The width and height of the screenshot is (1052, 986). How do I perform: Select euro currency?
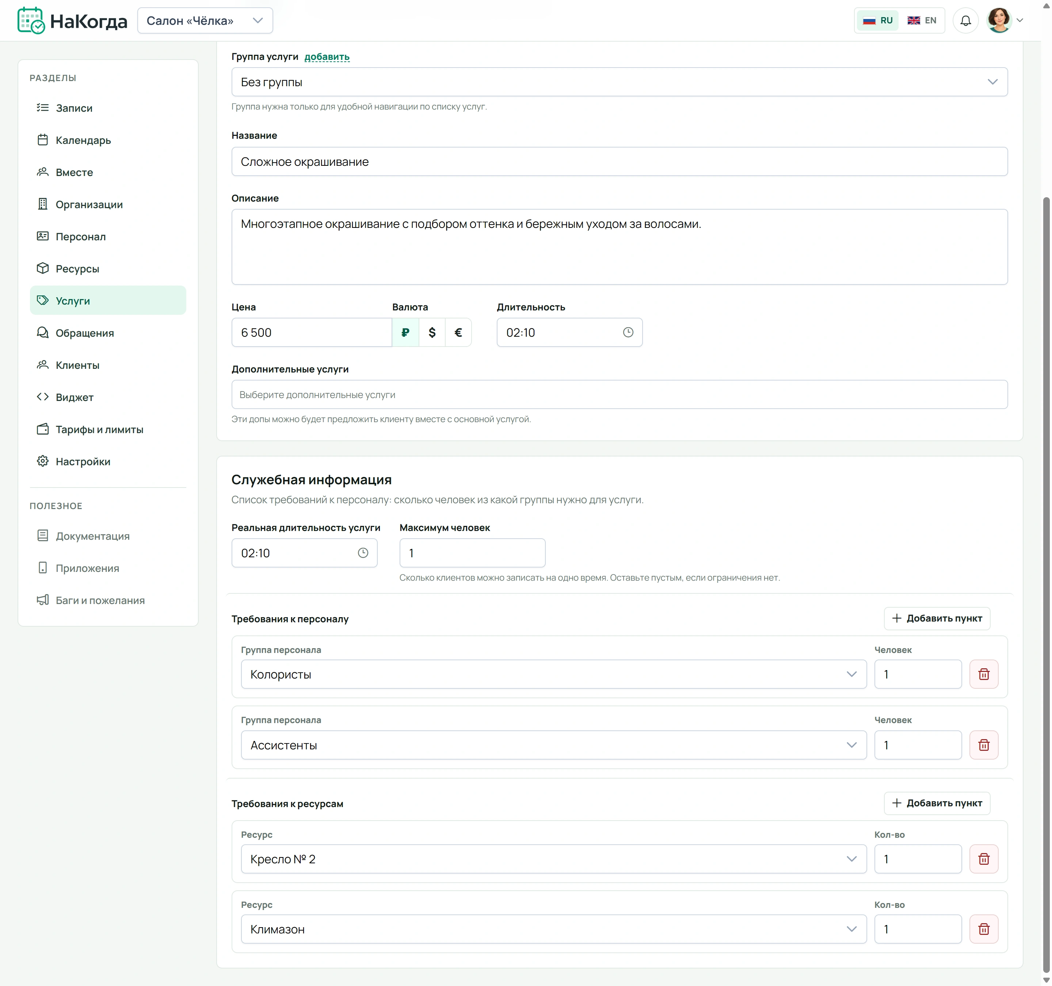point(458,332)
